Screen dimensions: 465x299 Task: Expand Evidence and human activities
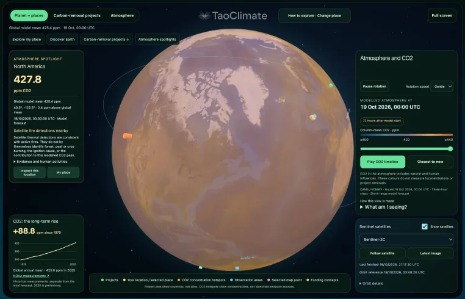(x=40, y=162)
